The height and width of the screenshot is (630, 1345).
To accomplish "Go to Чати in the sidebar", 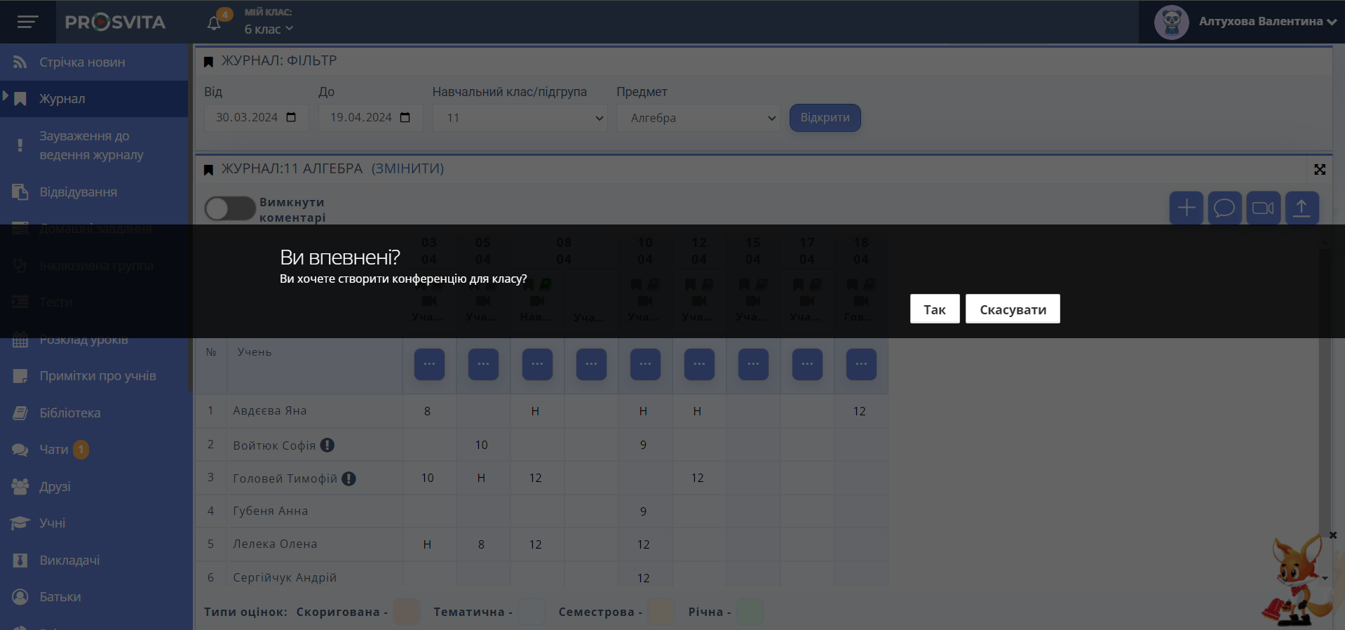I will 54,450.
